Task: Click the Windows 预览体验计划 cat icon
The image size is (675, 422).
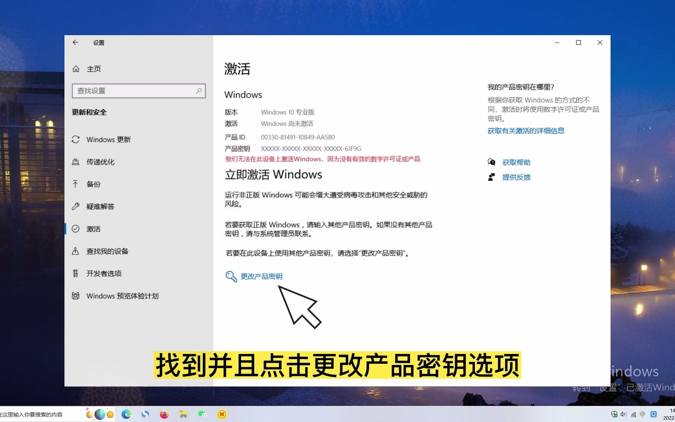Action: [x=76, y=296]
